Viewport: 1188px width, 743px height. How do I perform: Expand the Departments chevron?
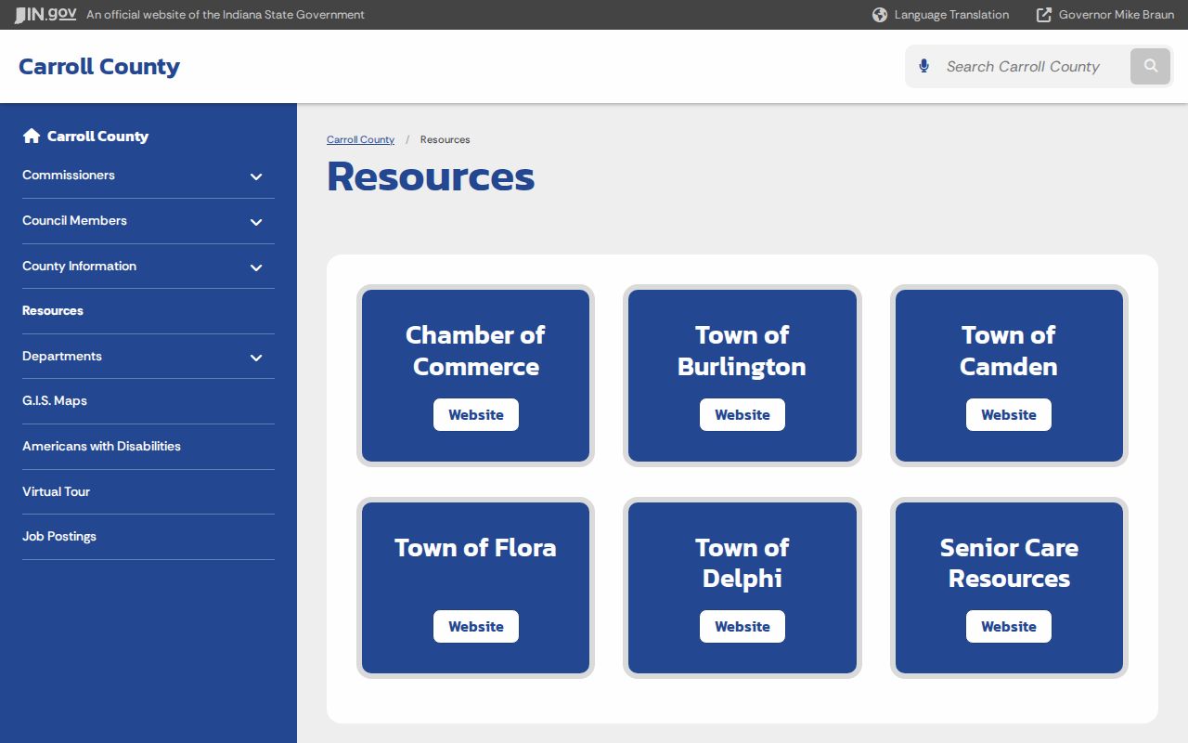[256, 358]
